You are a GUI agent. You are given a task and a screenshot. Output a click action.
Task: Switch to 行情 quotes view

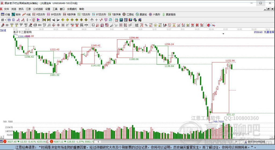[x=5, y=15]
